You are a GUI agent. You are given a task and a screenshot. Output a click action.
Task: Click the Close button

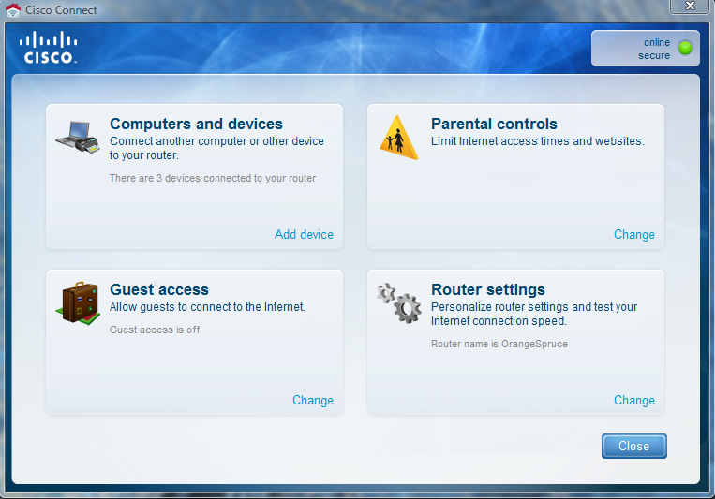(x=633, y=446)
